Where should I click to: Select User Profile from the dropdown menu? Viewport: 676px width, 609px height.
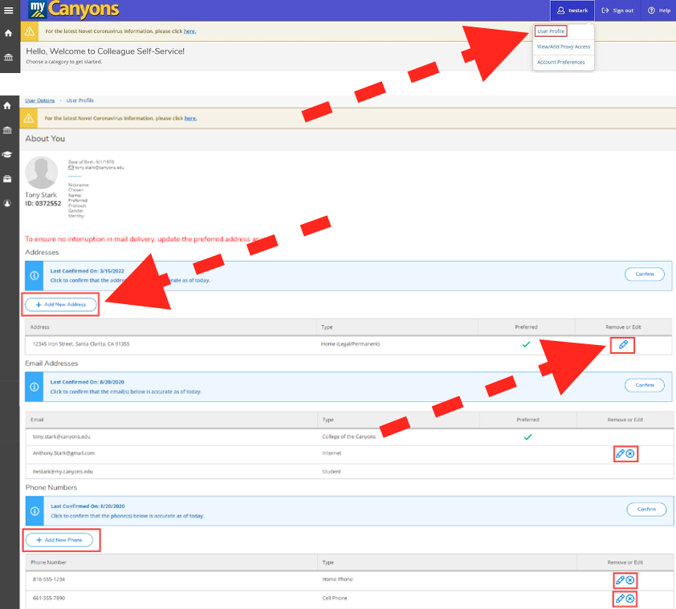coord(551,31)
